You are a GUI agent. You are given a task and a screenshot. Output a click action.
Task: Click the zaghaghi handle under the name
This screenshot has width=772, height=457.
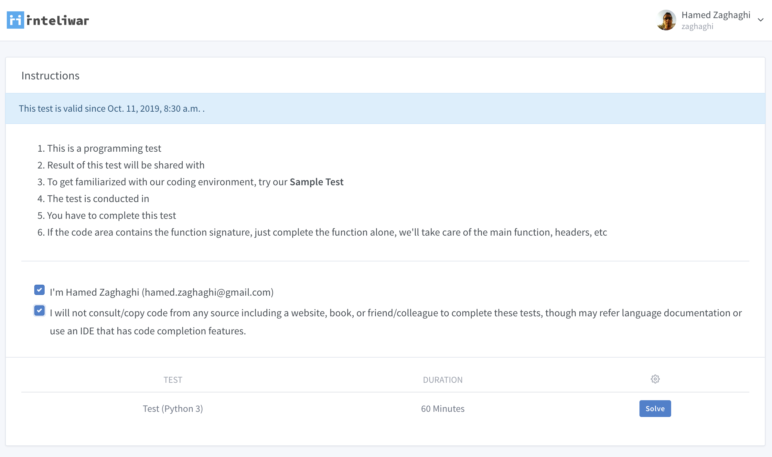[697, 26]
